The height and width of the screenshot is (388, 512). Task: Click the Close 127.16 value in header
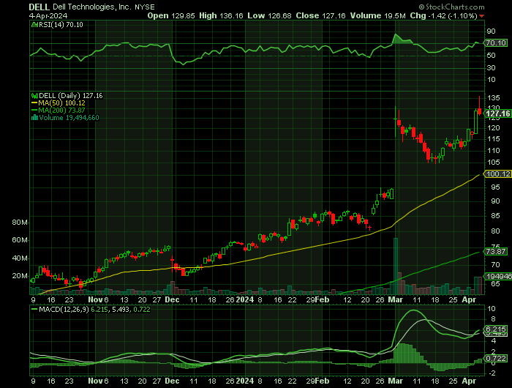[320, 15]
